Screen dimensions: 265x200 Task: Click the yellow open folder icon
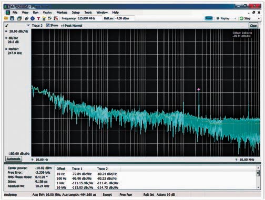tap(6, 18)
